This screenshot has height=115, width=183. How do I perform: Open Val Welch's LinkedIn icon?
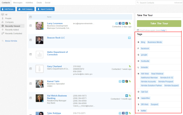click(x=127, y=96)
